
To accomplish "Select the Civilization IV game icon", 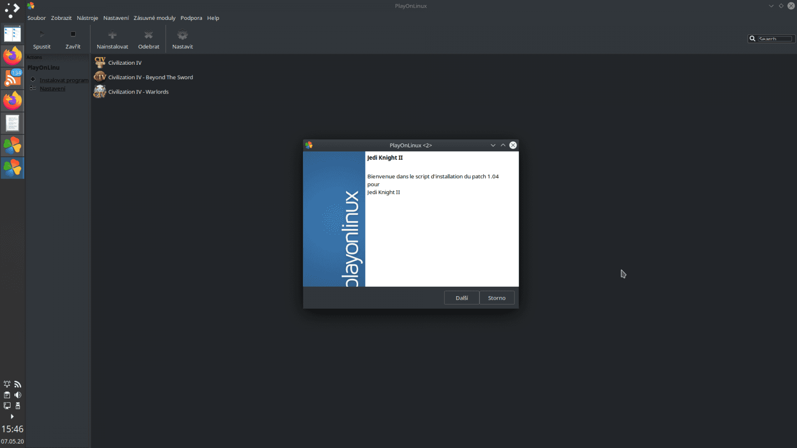I will [x=100, y=62].
